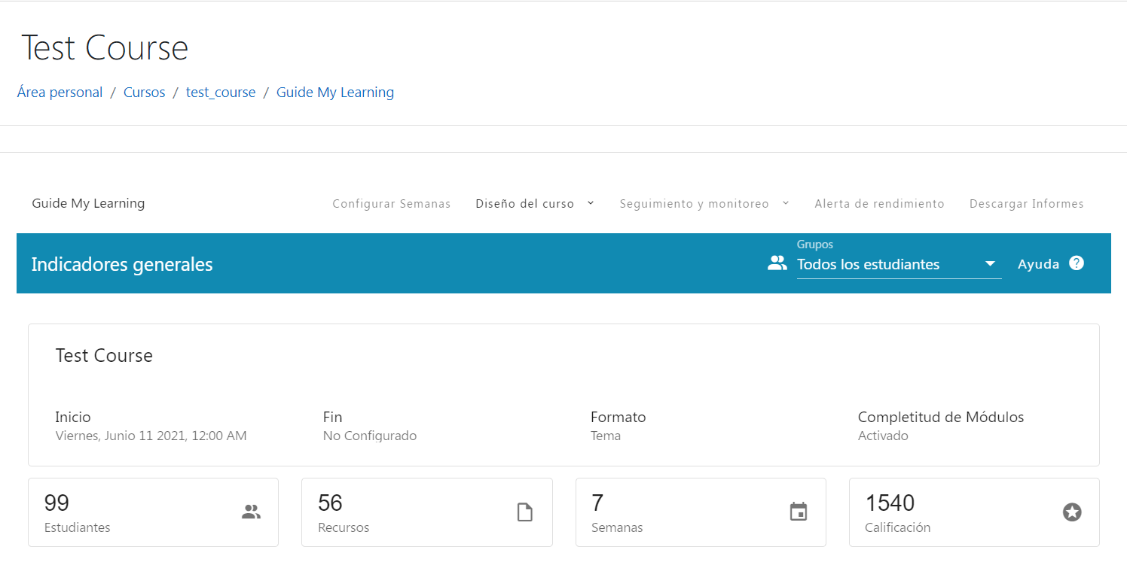Open the test_course breadcrumb link
Image resolution: width=1127 pixels, height=562 pixels.
(221, 93)
